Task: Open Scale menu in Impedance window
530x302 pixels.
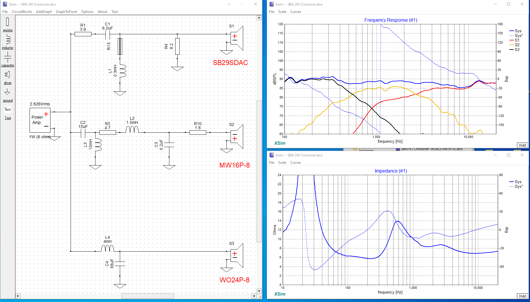Action: (282, 163)
